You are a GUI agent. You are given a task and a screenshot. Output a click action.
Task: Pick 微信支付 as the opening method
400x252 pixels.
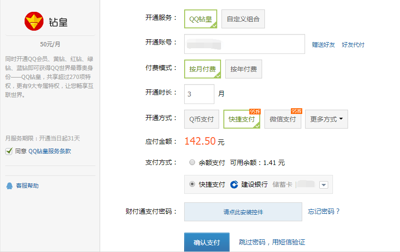click(x=283, y=119)
